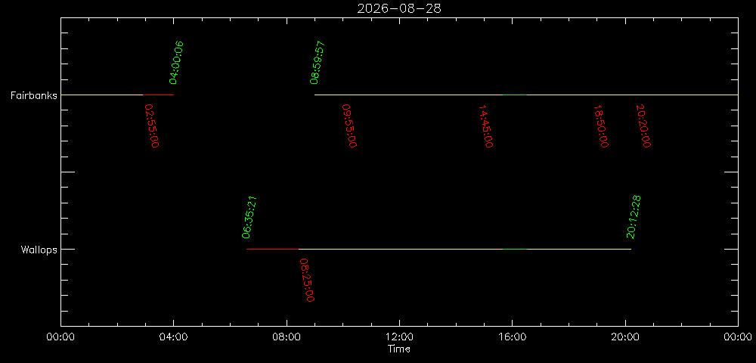756x363 pixels.
Task: Click the 20:12:28 green timestamp label
Action: point(634,217)
